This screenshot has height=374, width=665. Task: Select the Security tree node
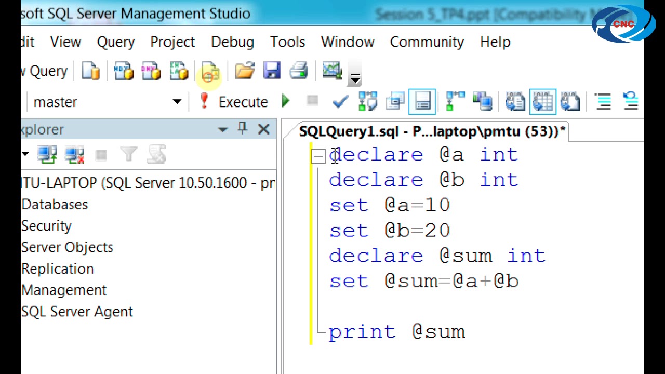pyautogui.click(x=46, y=226)
